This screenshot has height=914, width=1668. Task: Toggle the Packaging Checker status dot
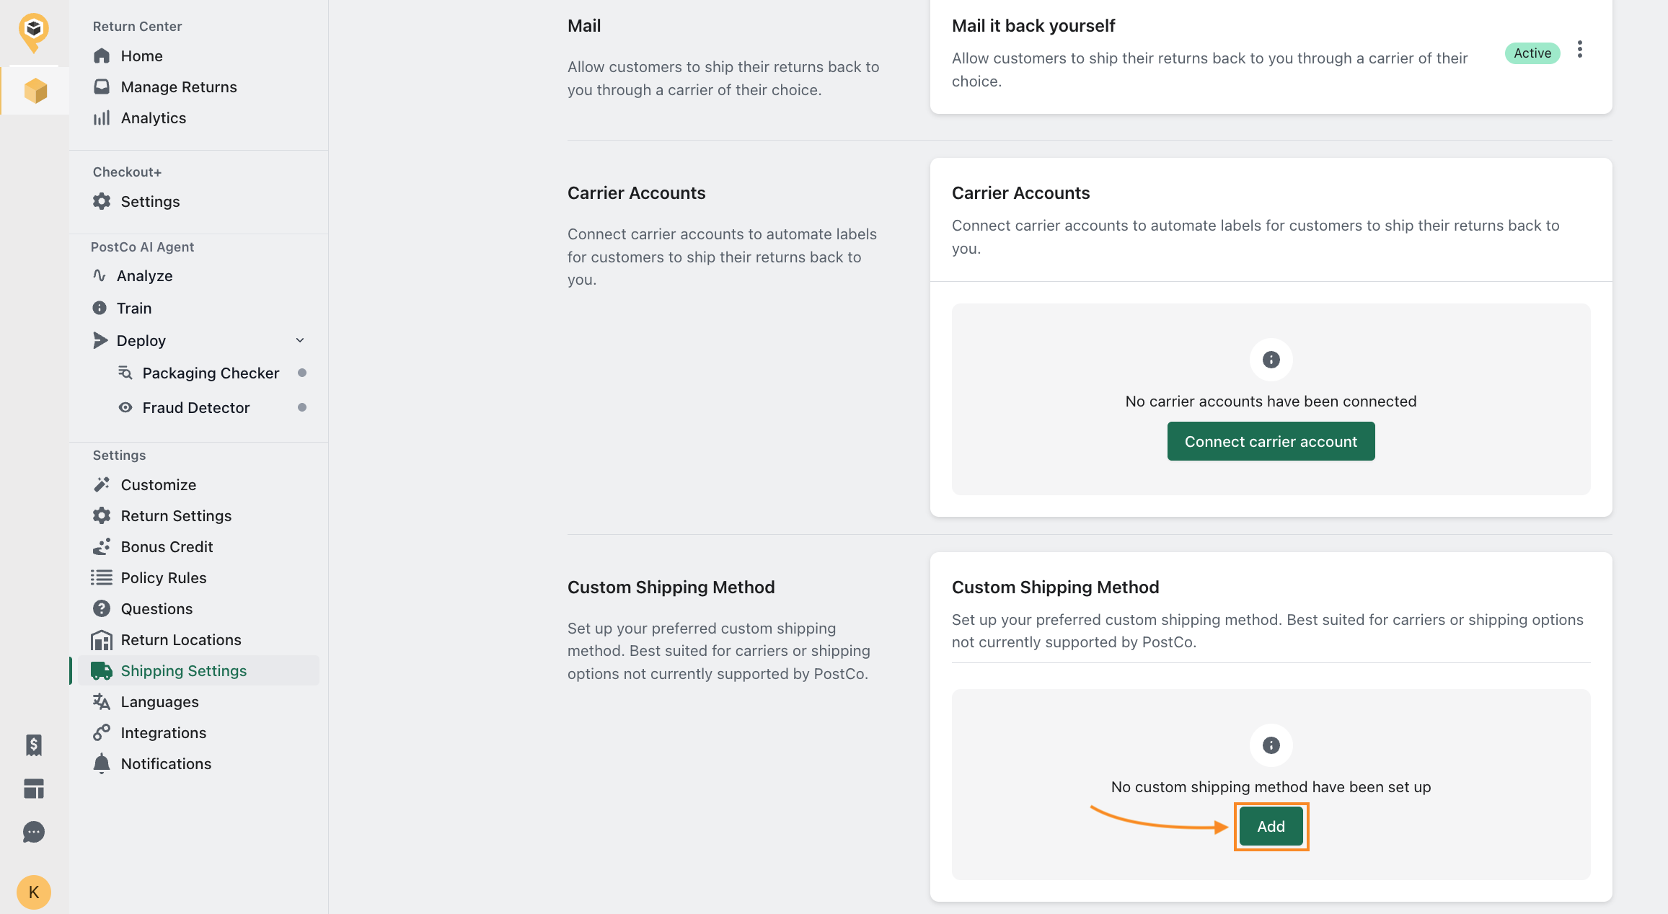coord(302,373)
